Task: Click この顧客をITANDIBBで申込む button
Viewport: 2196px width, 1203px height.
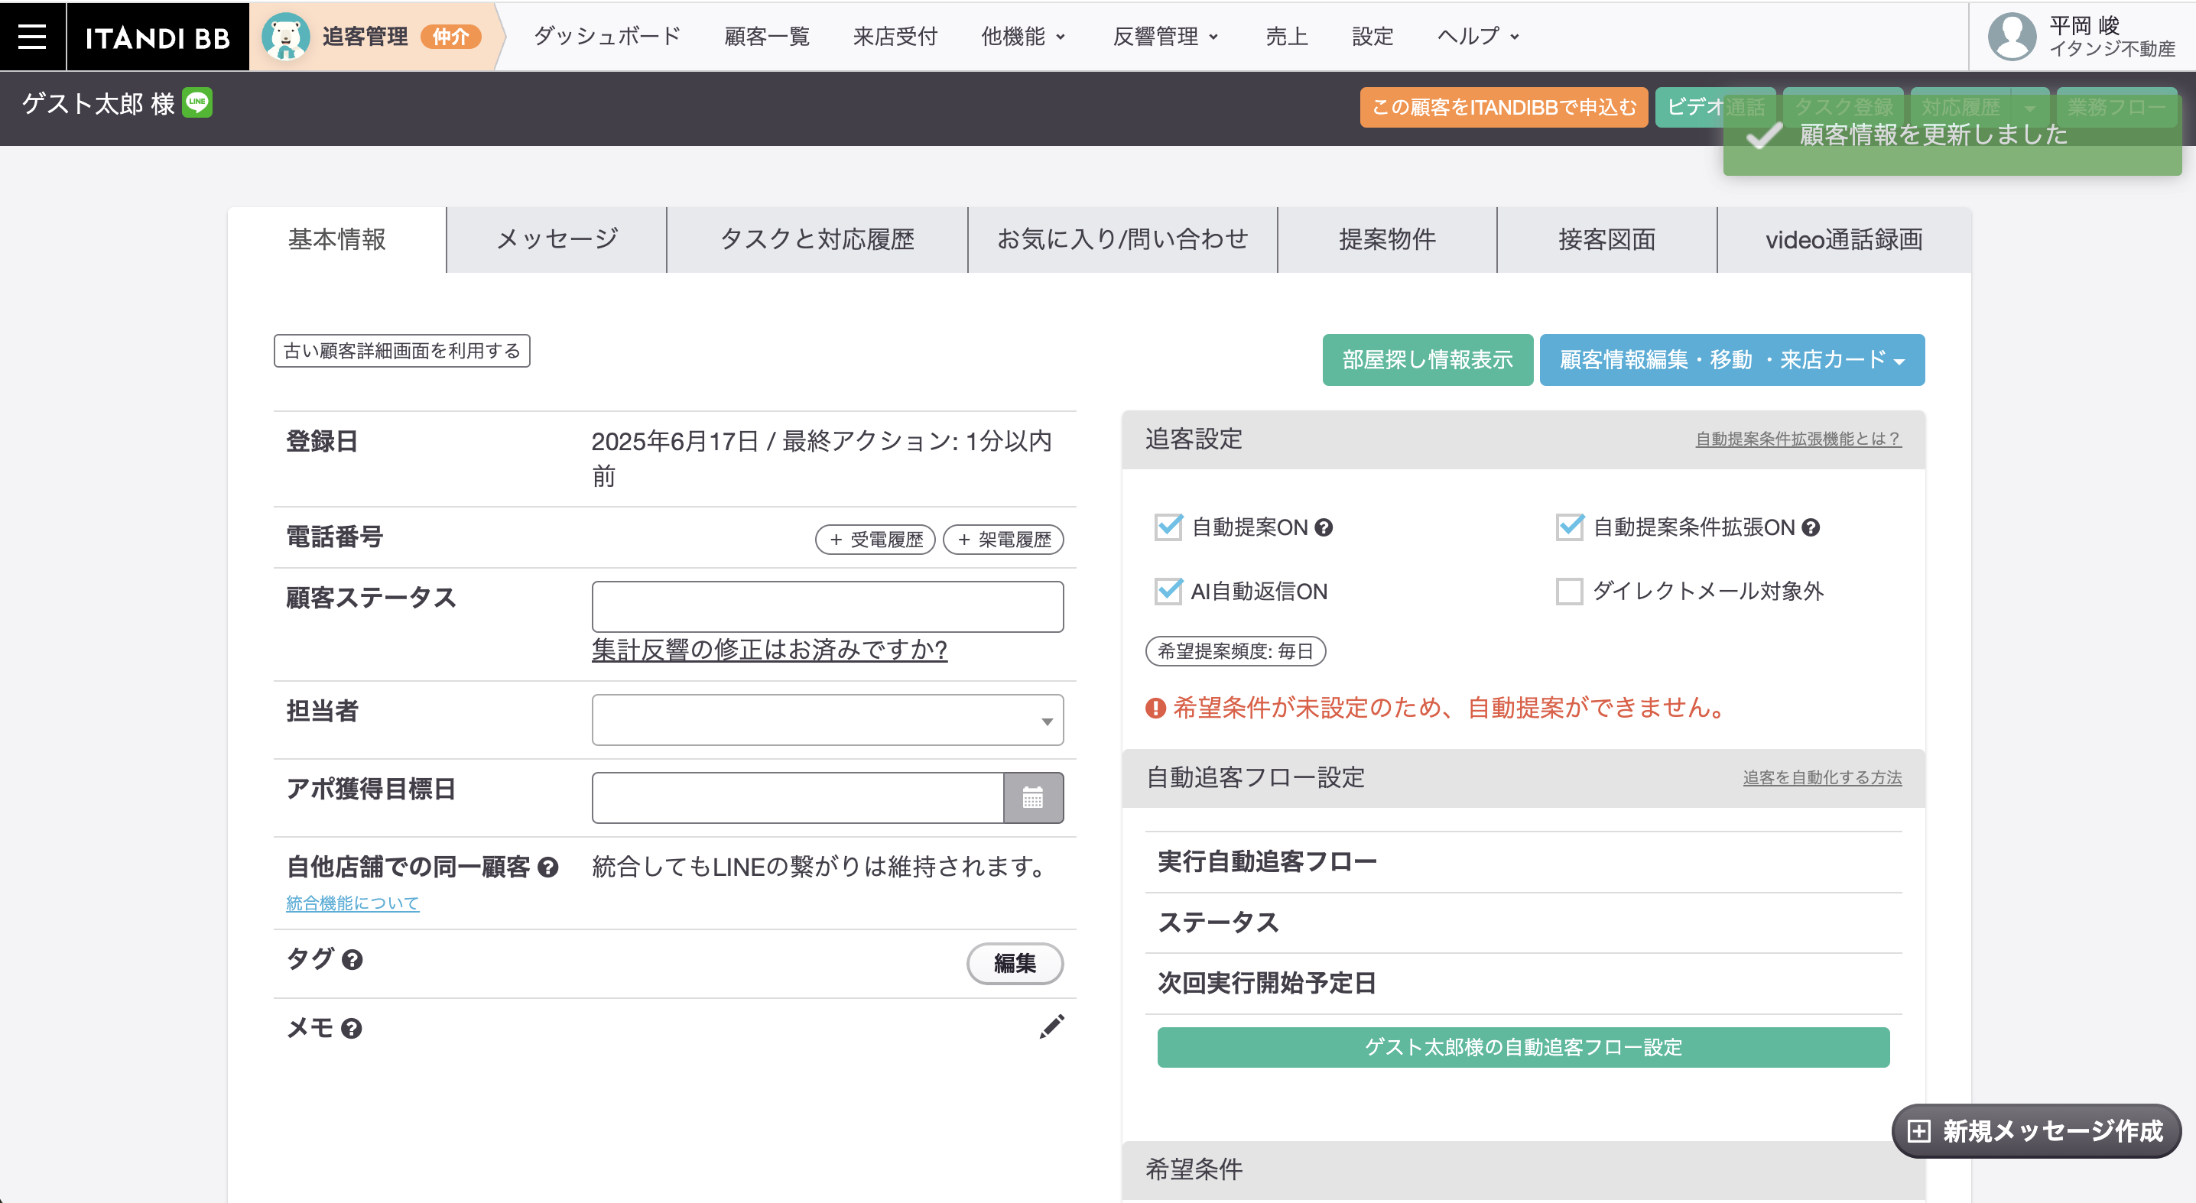Action: pyautogui.click(x=1504, y=107)
